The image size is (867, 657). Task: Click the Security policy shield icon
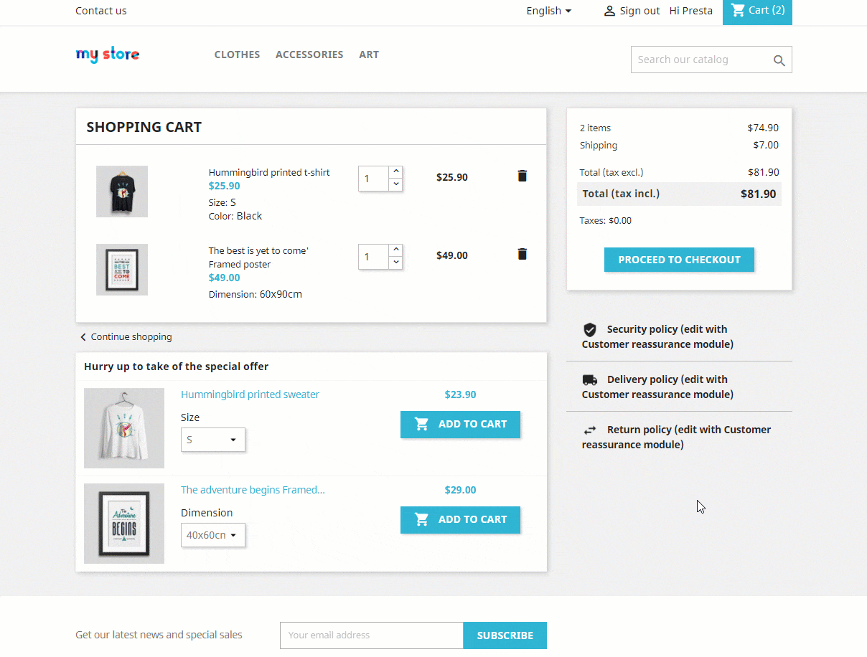click(x=590, y=330)
